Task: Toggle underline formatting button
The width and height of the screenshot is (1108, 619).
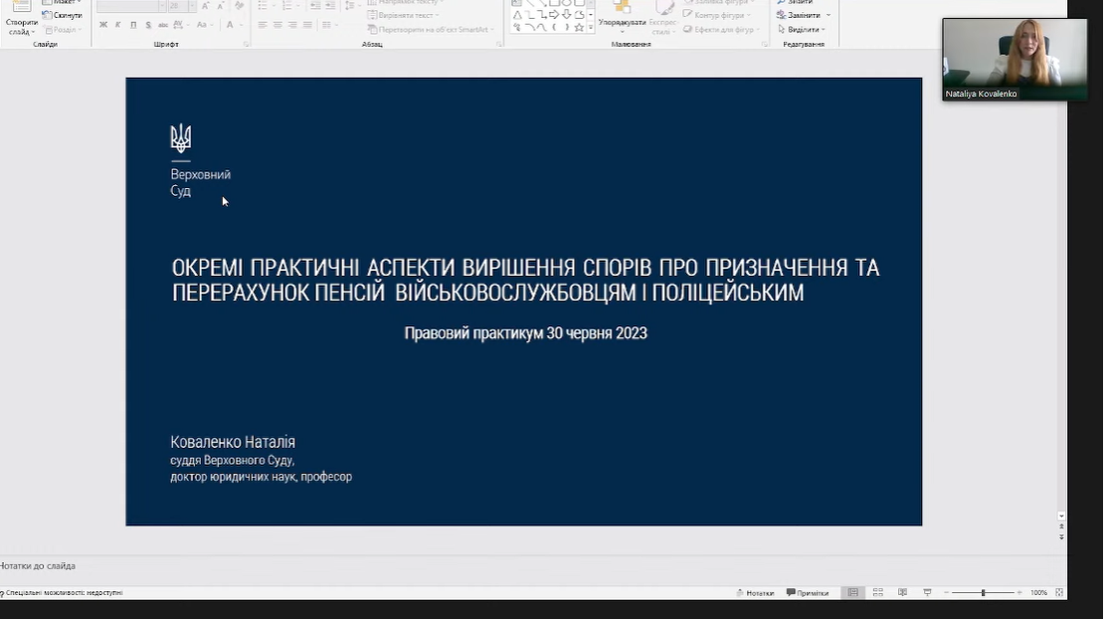Action: tap(132, 25)
